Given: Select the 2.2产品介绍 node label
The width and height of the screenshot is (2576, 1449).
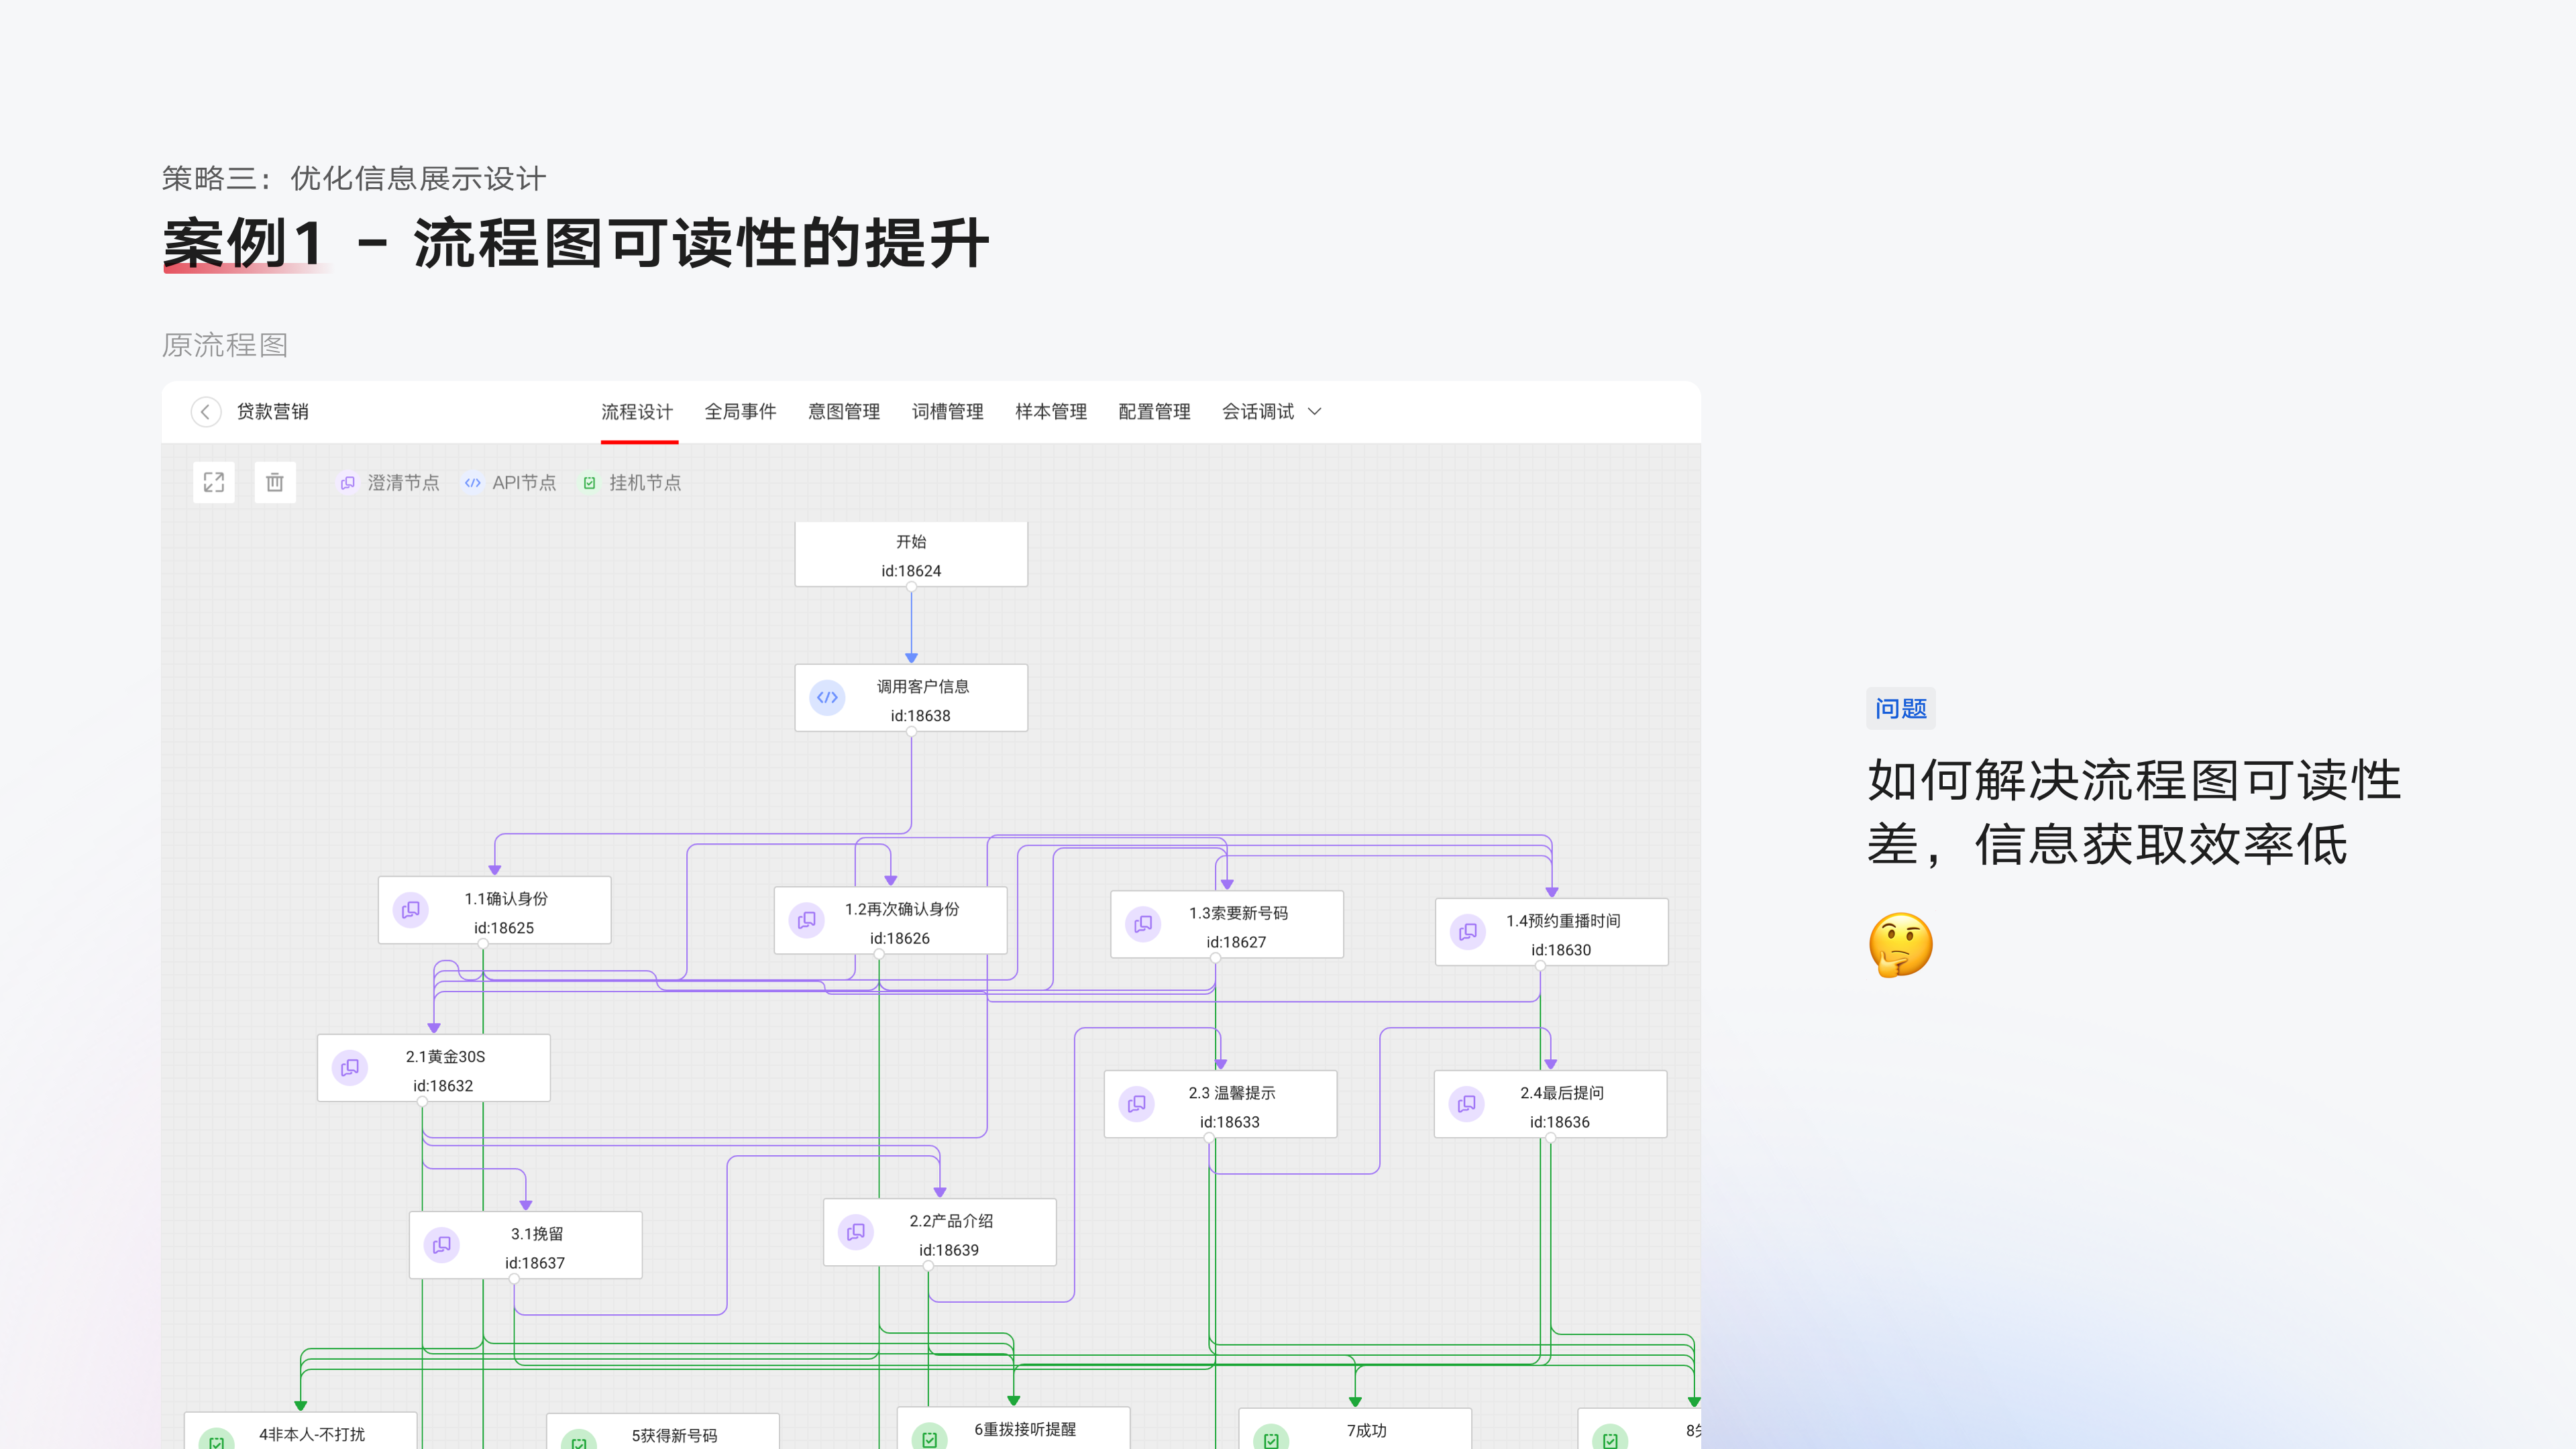Looking at the screenshot, I should [x=951, y=1221].
